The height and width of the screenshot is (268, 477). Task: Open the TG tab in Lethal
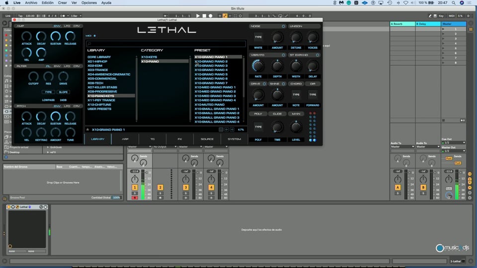coord(153,139)
